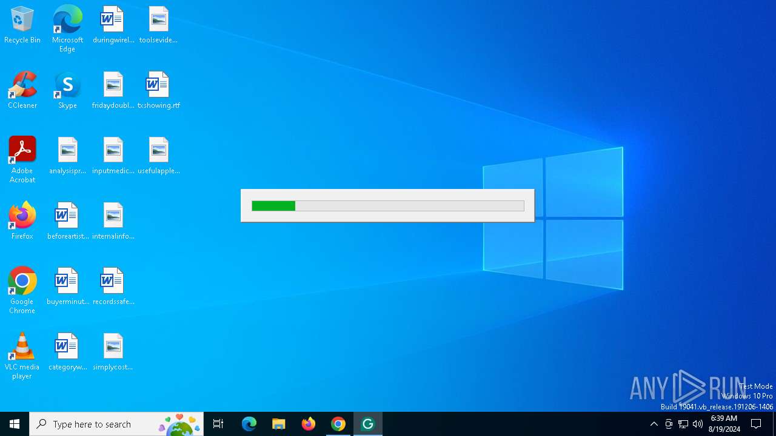
Task: Select the simplycost... image file
Action: (x=113, y=352)
